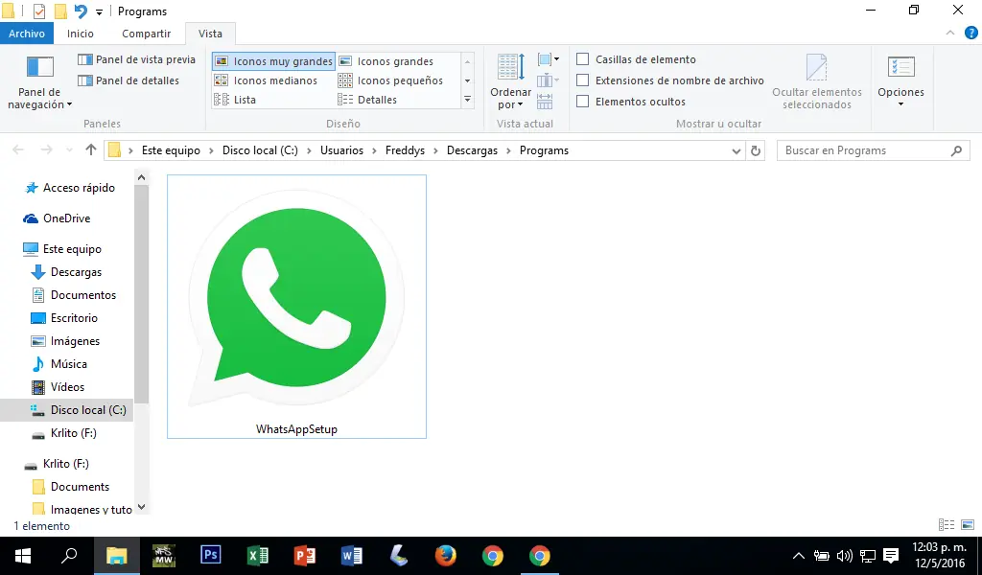The width and height of the screenshot is (982, 575).
Task: Select the WhatsAppSetup file thumbnail
Action: pyautogui.click(x=297, y=307)
